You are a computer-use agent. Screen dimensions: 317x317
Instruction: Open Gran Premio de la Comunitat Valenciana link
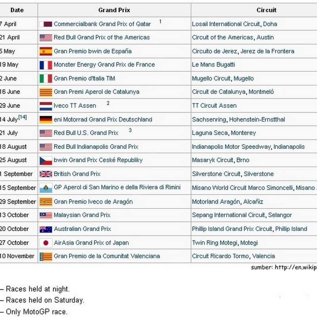click(x=107, y=256)
